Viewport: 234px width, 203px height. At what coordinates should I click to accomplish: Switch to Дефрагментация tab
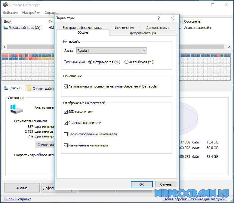(143, 33)
